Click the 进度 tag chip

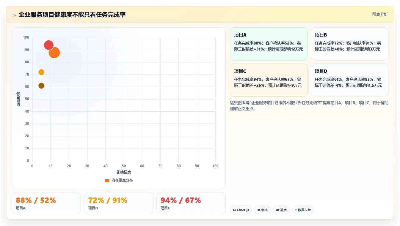(x=281, y=210)
